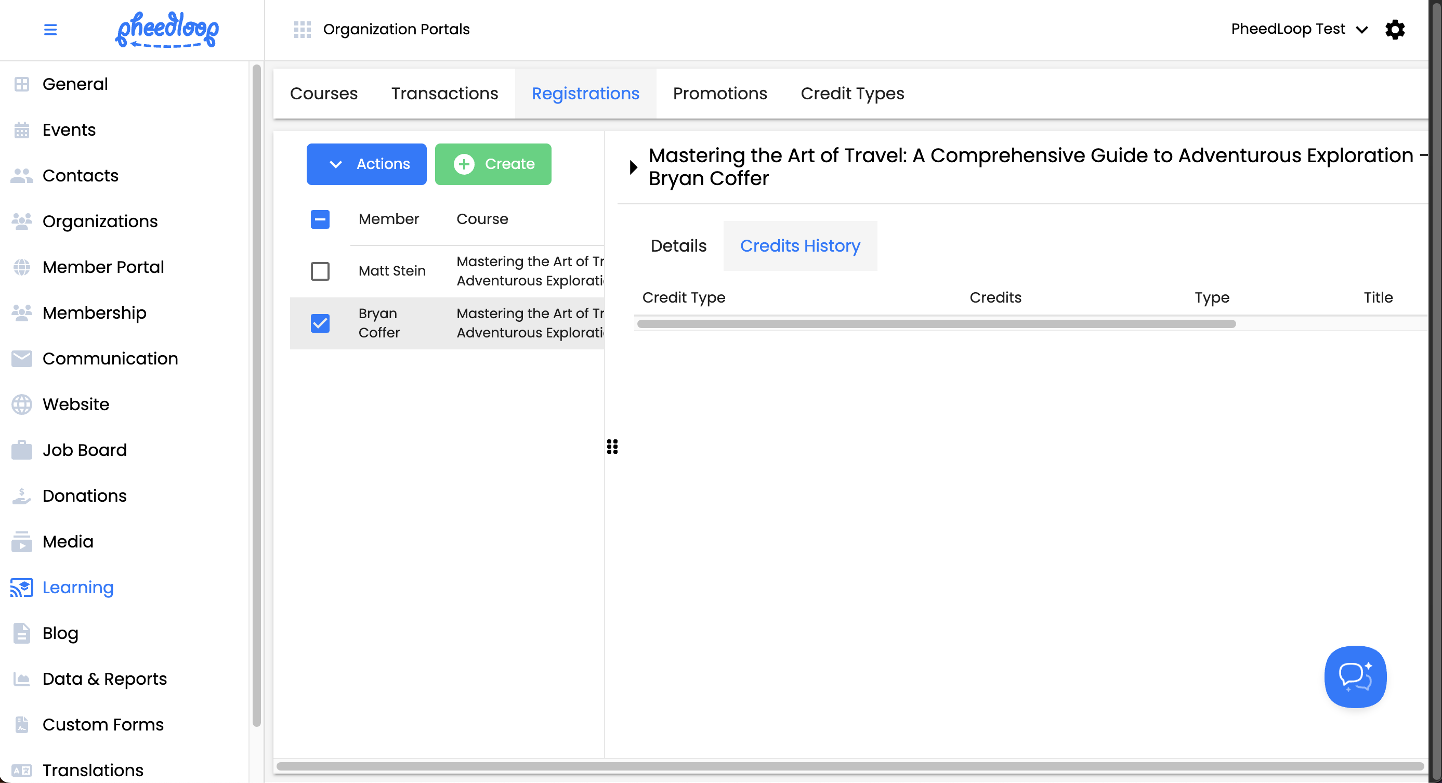This screenshot has height=783, width=1442.
Task: Click the green Create button
Action: [x=493, y=164]
